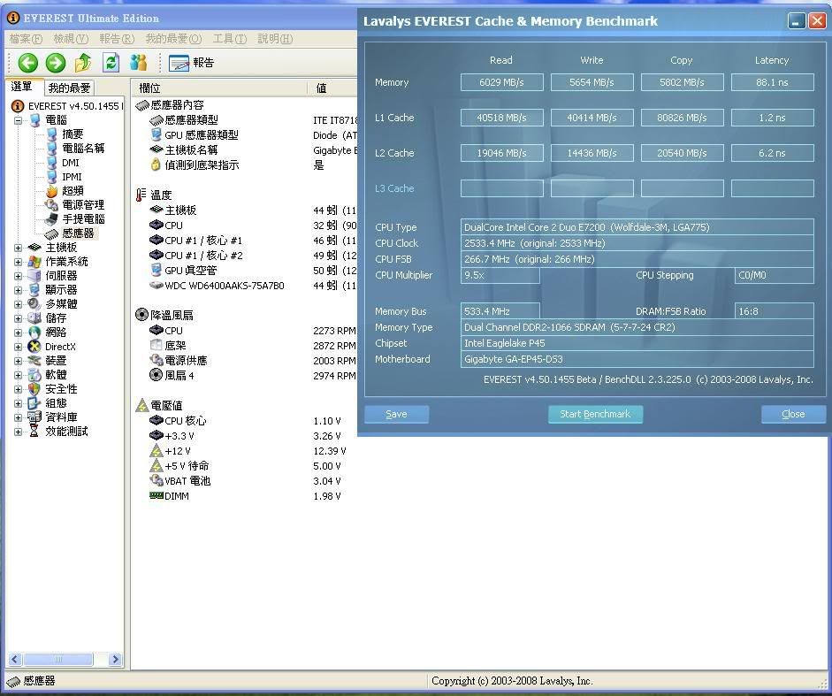Image resolution: width=832 pixels, height=696 pixels.
Task: Click the 主機板 motherboard icon in tree
Action: (34, 248)
